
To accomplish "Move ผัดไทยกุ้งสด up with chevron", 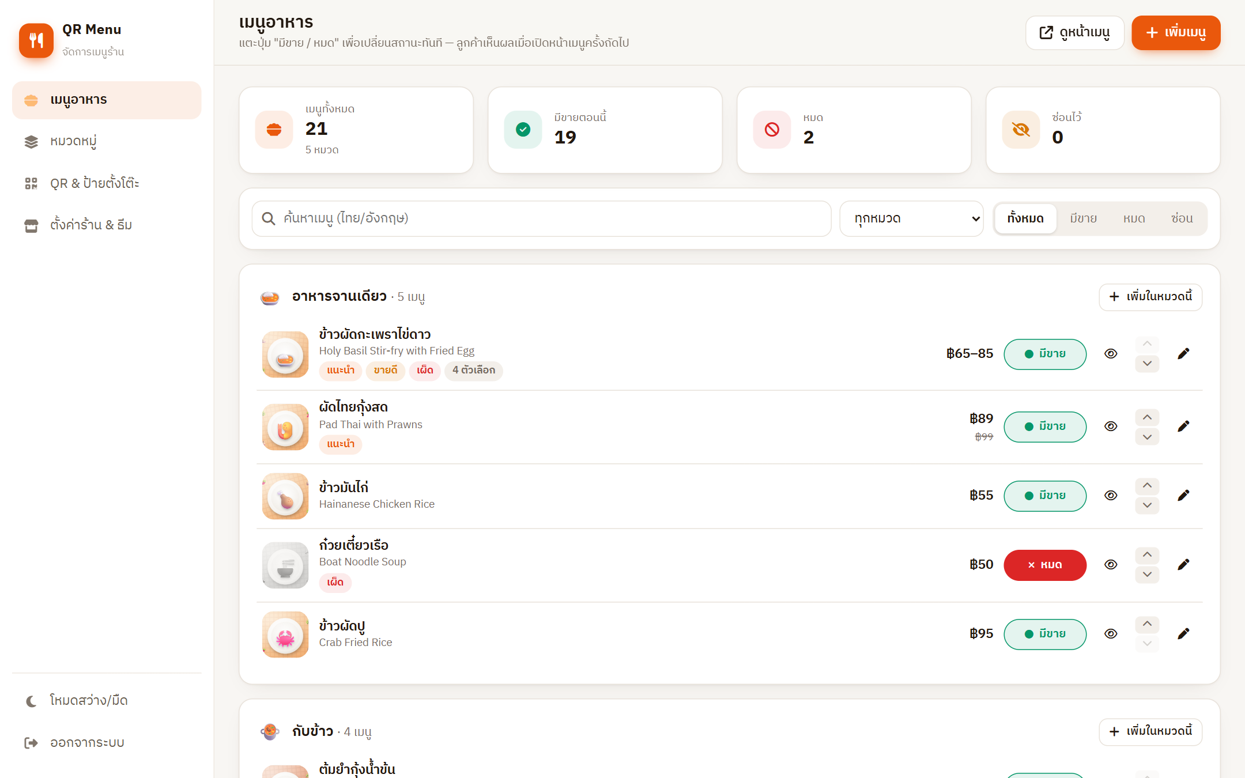I will pyautogui.click(x=1147, y=417).
